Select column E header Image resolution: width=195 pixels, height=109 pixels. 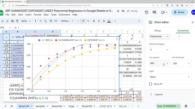point(67,32)
